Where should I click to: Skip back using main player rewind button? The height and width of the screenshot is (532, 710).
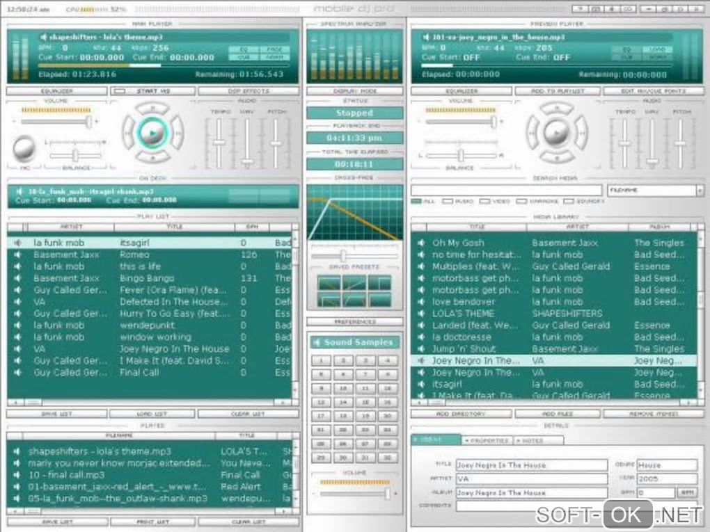pyautogui.click(x=128, y=134)
